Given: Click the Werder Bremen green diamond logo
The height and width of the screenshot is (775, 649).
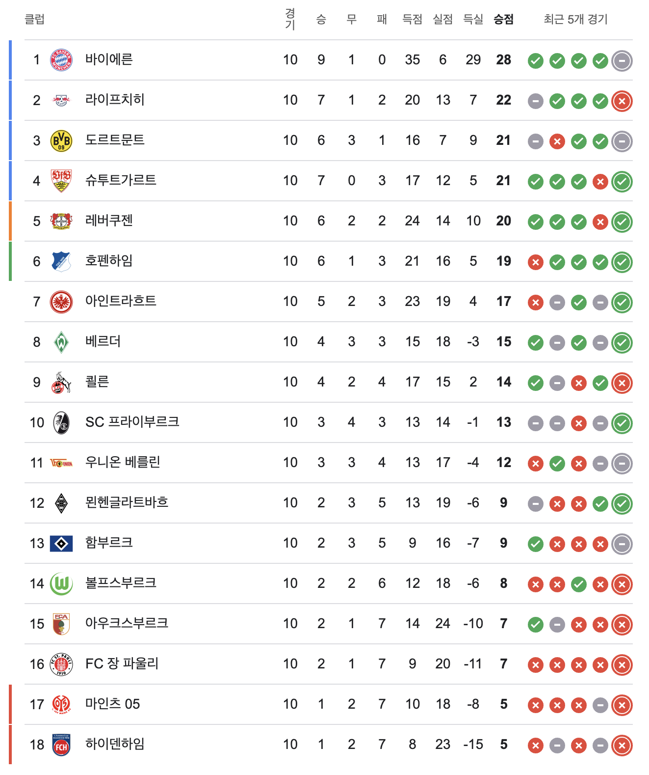Looking at the screenshot, I should tap(61, 342).
